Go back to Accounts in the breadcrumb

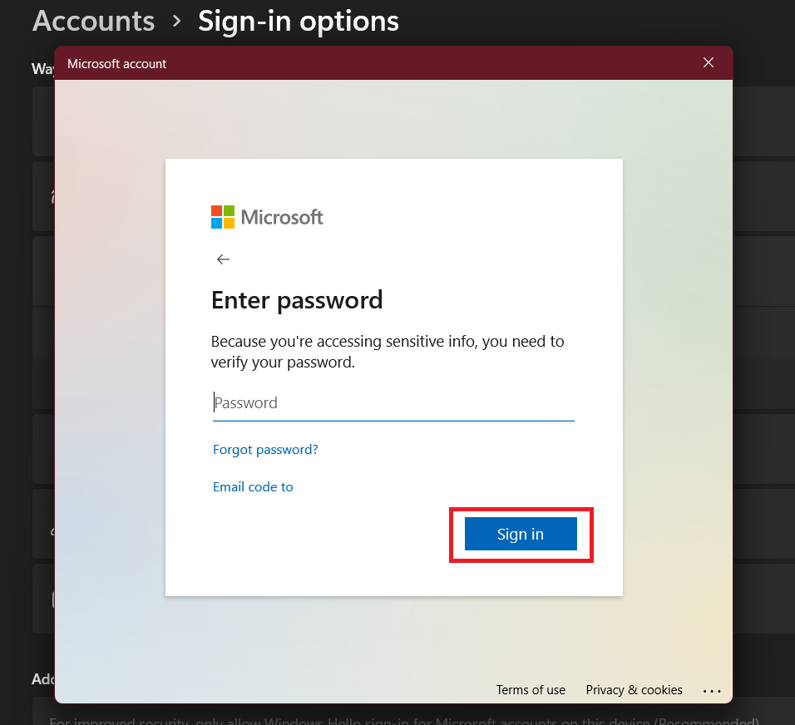pos(93,22)
